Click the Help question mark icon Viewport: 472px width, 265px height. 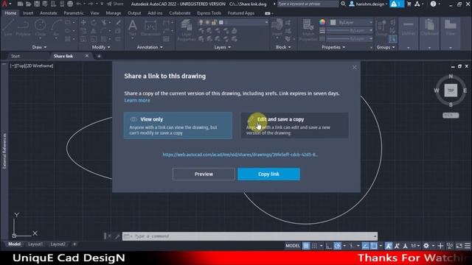point(433,4)
